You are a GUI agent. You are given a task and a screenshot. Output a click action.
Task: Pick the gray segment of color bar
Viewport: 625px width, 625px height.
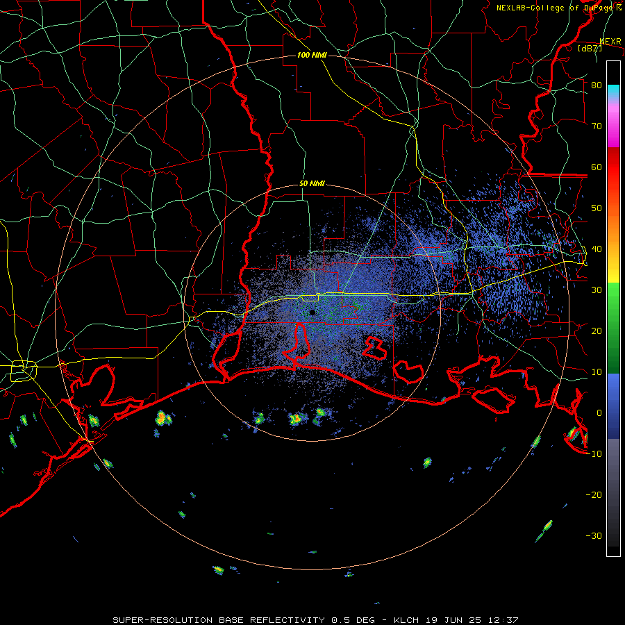[x=613, y=492]
